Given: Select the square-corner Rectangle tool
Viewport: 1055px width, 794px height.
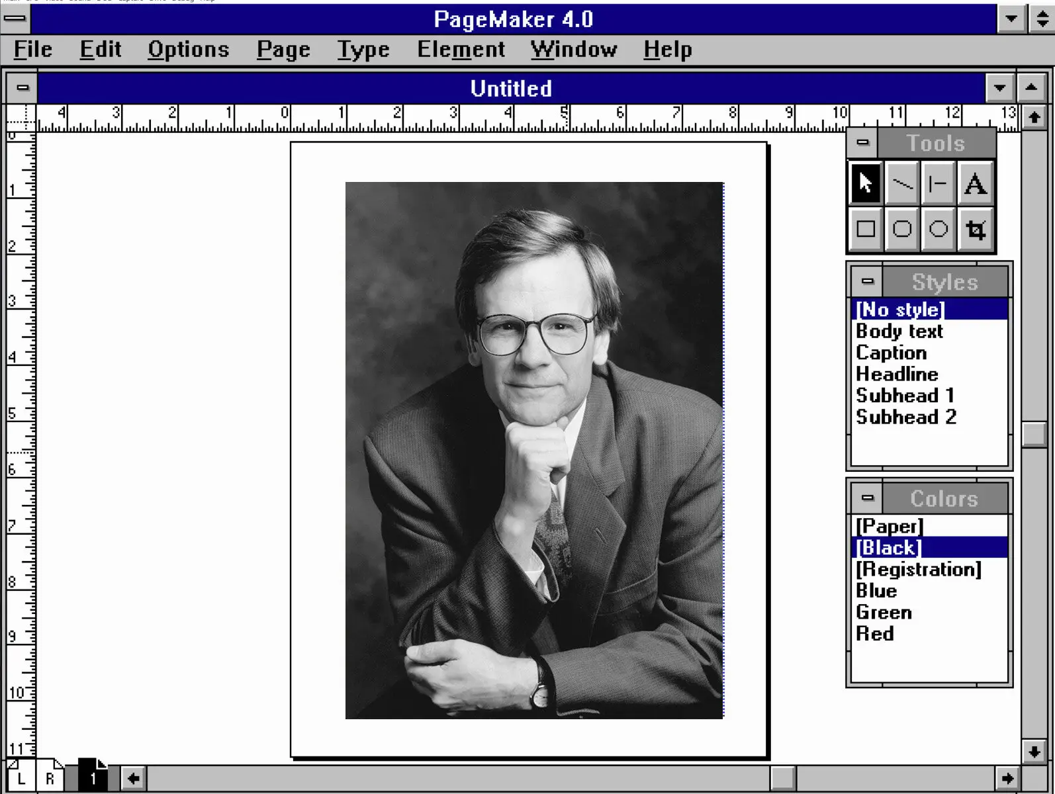Looking at the screenshot, I should coord(866,229).
